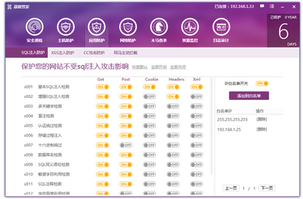This screenshot has width=303, height=199.
Task: Toggle s001 Cookie switch
Action: (x=149, y=87)
